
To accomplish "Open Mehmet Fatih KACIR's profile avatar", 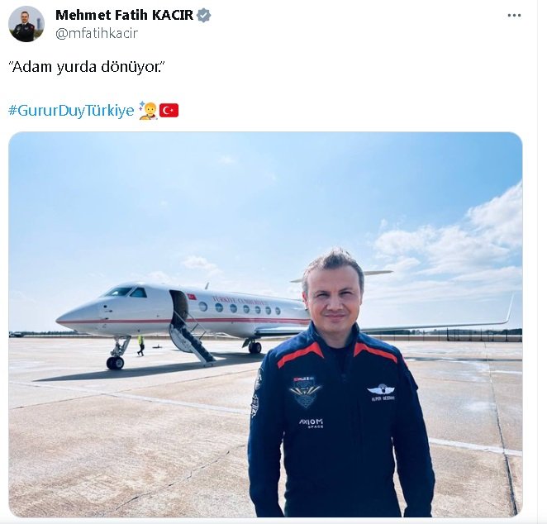I will pyautogui.click(x=26, y=24).
